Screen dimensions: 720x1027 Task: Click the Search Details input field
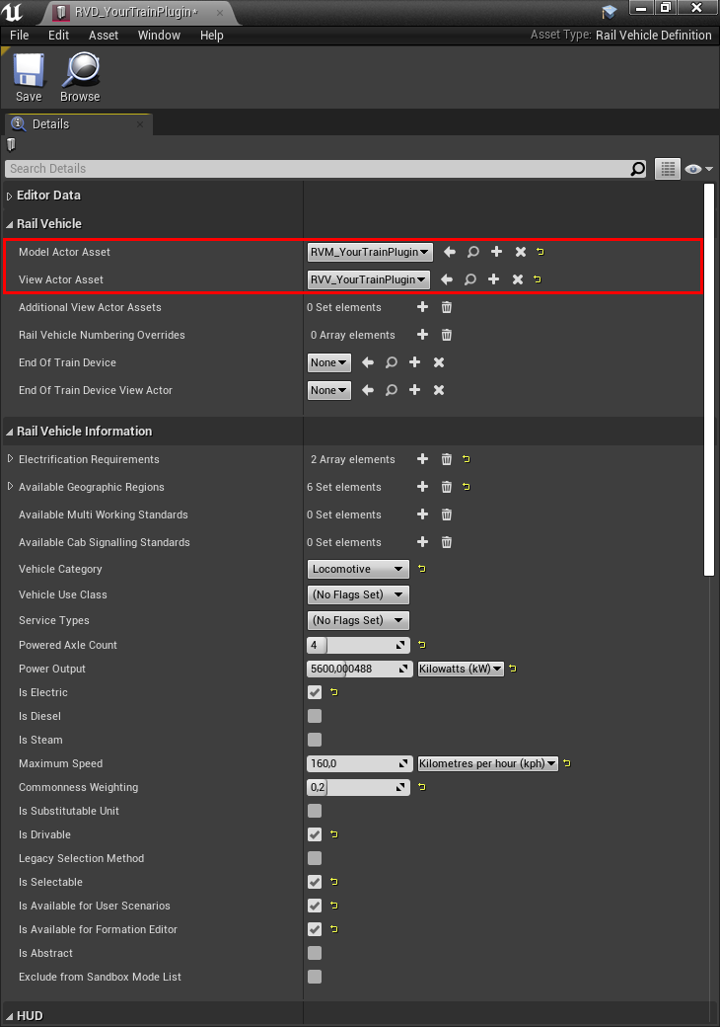tap(320, 168)
